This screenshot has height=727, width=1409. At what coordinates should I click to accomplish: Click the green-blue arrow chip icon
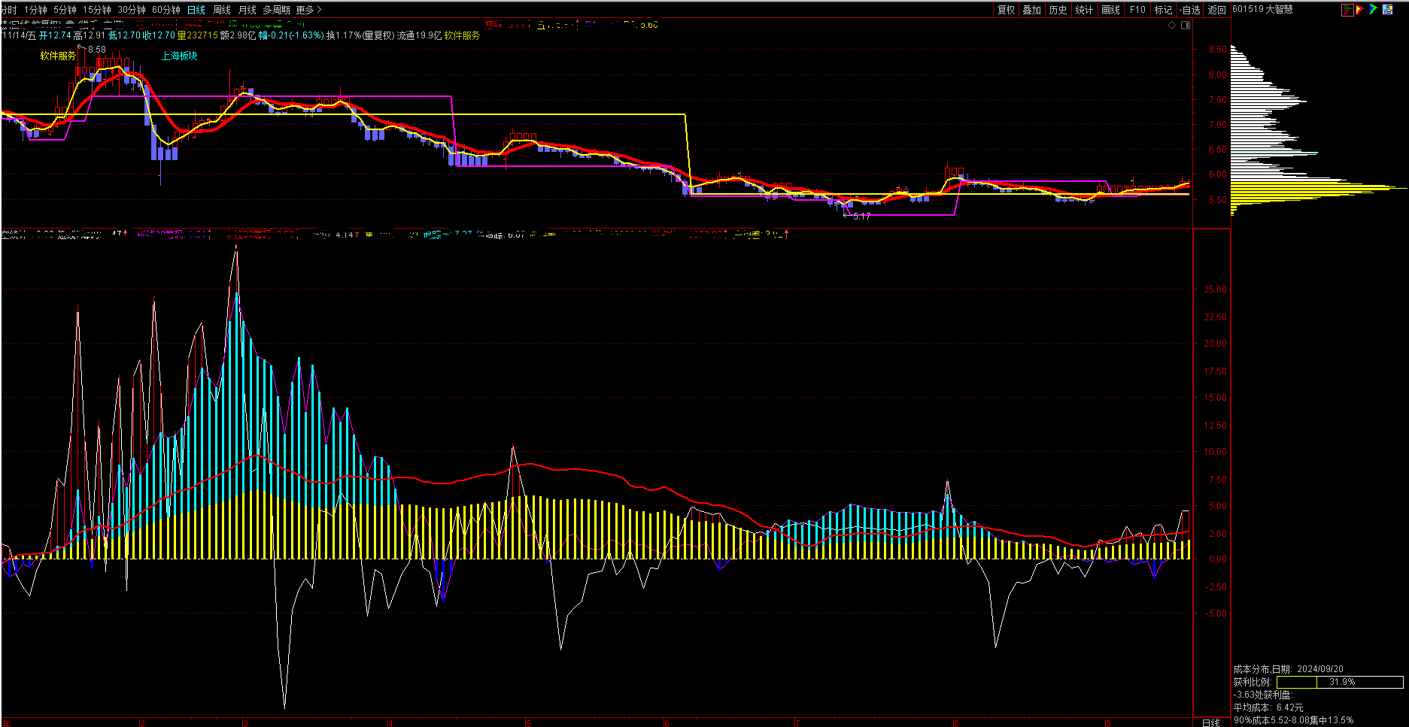[1373, 10]
